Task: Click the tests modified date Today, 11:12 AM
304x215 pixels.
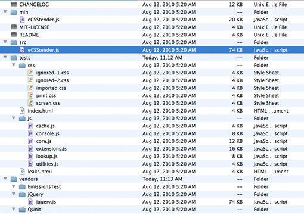Action: pyautogui.click(x=162, y=58)
